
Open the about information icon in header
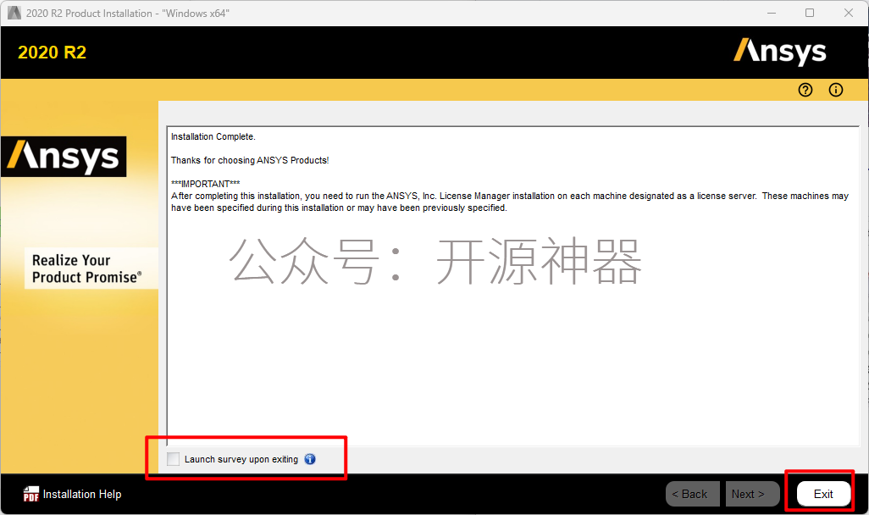[x=836, y=90]
